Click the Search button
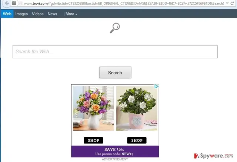 (x=115, y=72)
